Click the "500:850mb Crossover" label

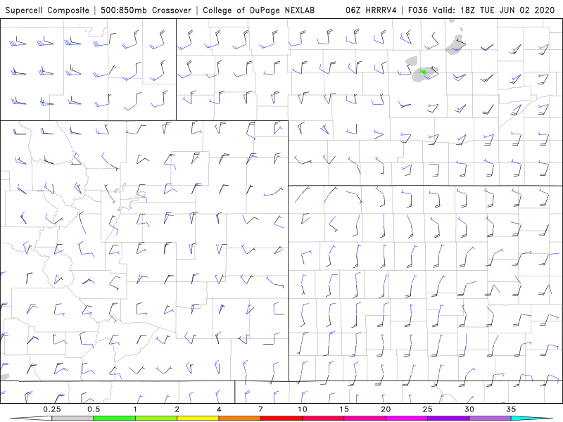click(146, 10)
